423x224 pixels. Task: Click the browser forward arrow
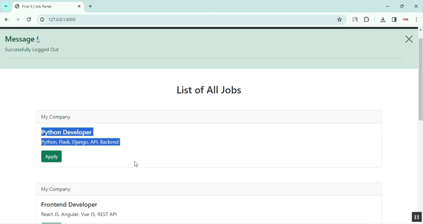(x=18, y=20)
